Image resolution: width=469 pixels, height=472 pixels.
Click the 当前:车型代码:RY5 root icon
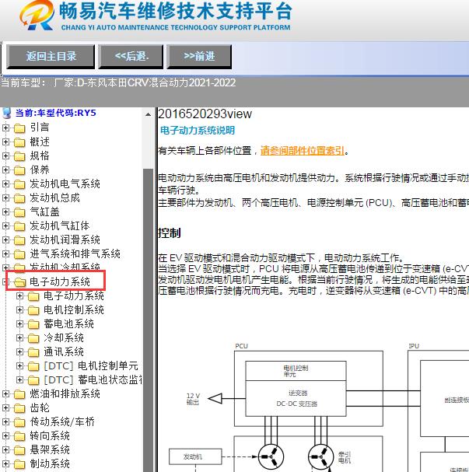pos(7,114)
